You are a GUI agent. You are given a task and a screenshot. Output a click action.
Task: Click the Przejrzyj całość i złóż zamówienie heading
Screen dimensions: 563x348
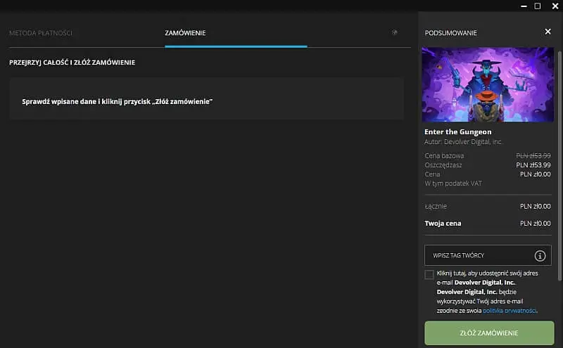pos(72,63)
